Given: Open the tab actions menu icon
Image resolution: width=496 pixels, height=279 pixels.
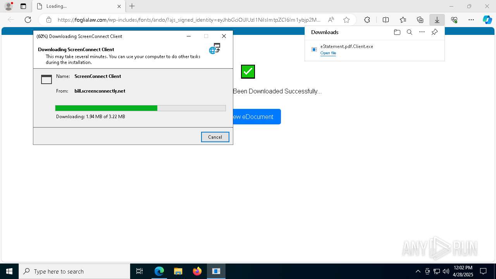Looking at the screenshot, I should (23, 6).
